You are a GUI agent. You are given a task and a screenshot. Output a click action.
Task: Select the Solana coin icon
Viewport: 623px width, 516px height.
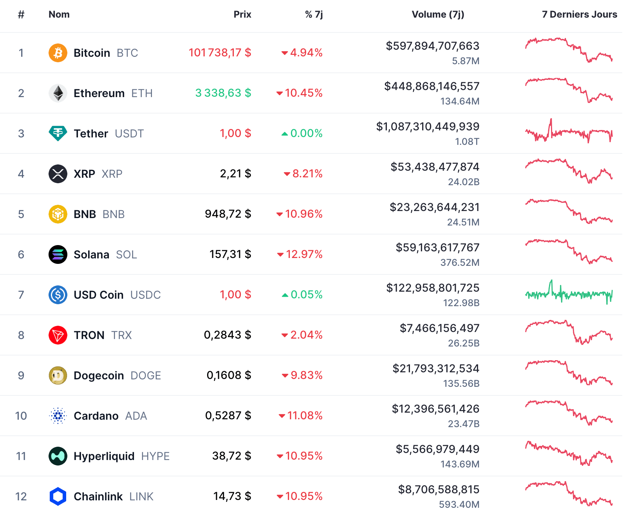58,254
